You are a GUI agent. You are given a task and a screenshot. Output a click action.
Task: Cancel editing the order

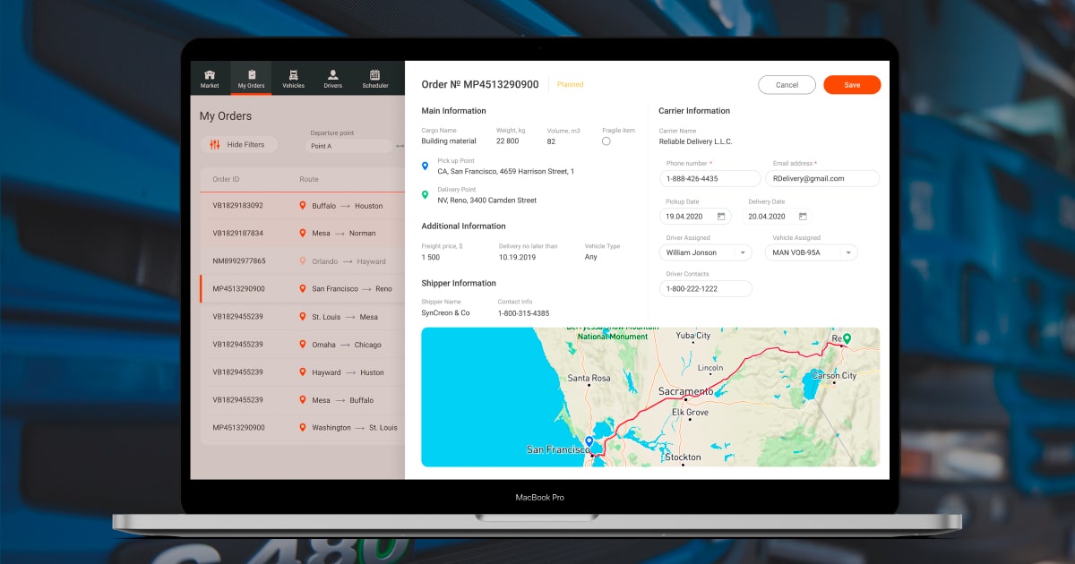(x=787, y=85)
